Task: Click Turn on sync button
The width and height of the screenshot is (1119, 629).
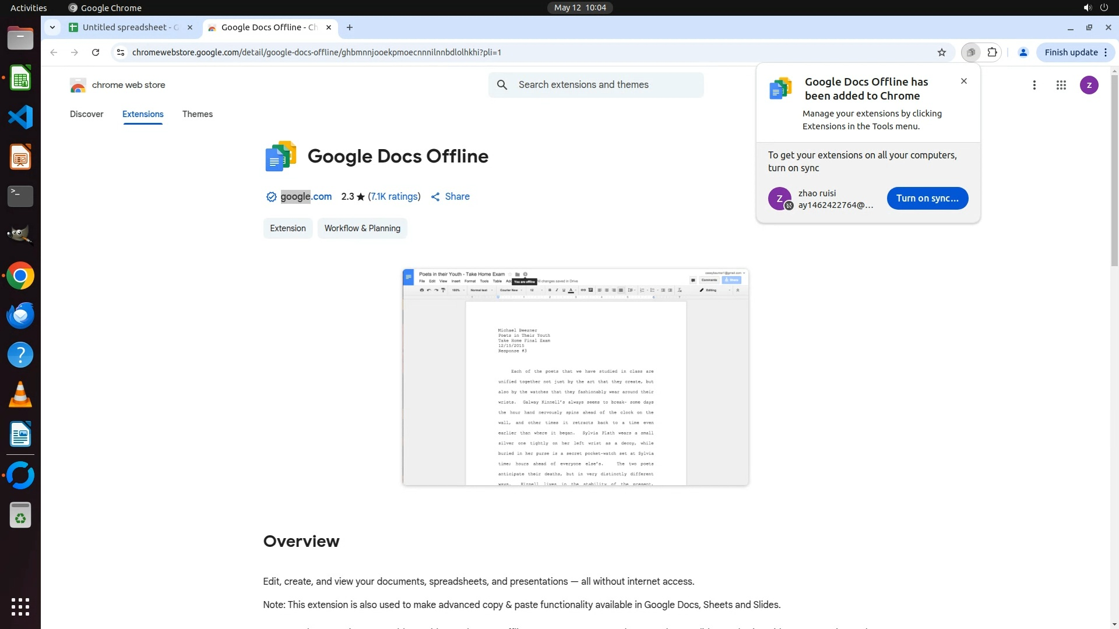Action: 927,198
